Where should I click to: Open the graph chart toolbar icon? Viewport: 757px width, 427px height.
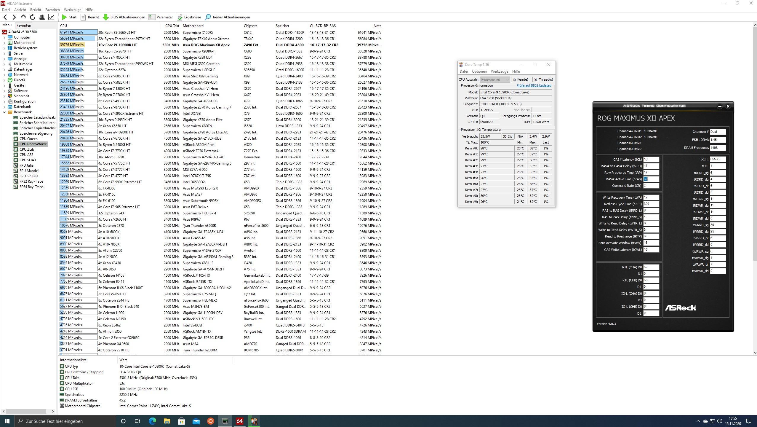coord(51,17)
